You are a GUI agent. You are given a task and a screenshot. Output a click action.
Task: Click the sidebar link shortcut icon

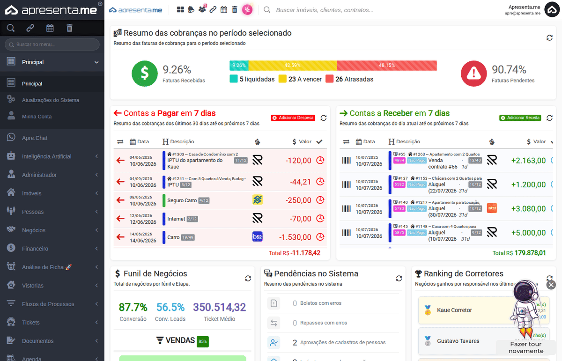tap(30, 28)
